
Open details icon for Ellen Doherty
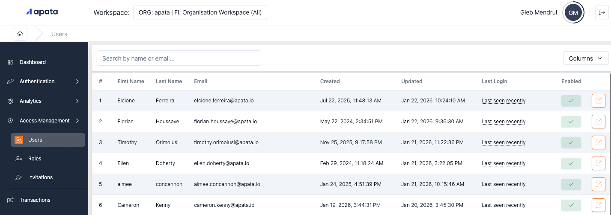[598, 163]
